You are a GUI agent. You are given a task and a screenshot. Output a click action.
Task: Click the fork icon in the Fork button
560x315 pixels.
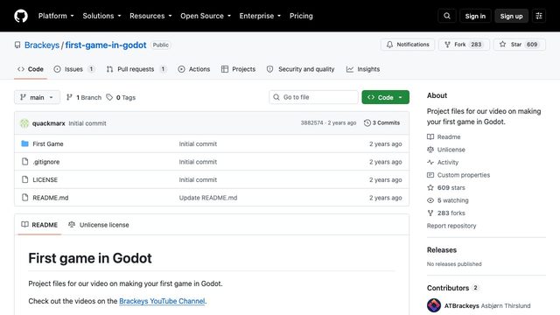(x=447, y=45)
